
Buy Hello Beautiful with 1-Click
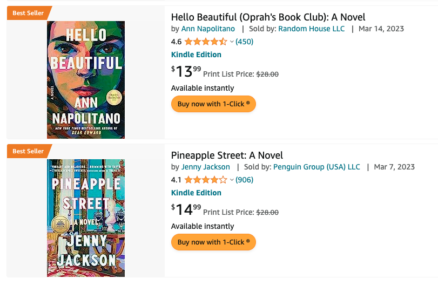(x=213, y=104)
